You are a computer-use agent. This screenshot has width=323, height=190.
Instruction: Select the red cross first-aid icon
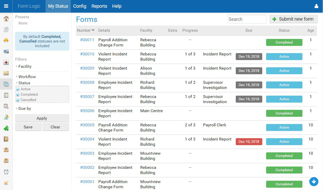pos(6,62)
